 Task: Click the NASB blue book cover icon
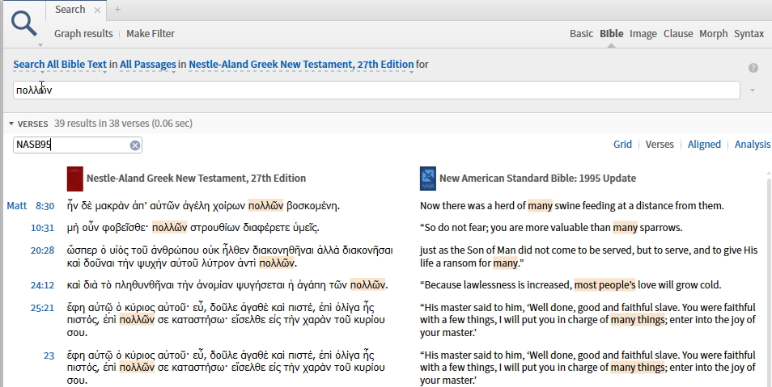click(x=428, y=179)
